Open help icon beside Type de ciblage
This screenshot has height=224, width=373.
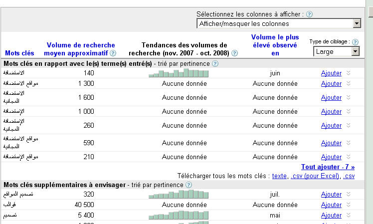[355, 42]
